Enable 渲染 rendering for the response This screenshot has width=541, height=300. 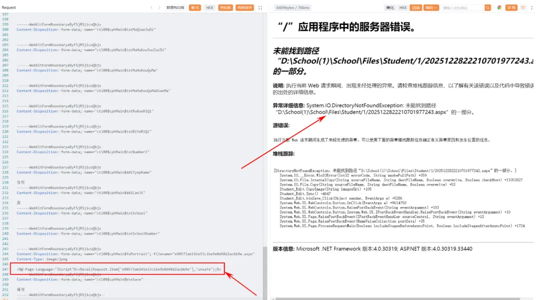(x=416, y=7)
